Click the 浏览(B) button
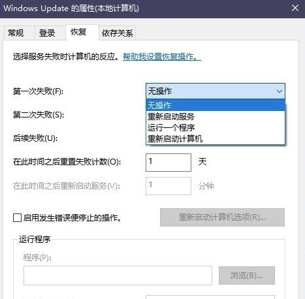 click(x=247, y=275)
